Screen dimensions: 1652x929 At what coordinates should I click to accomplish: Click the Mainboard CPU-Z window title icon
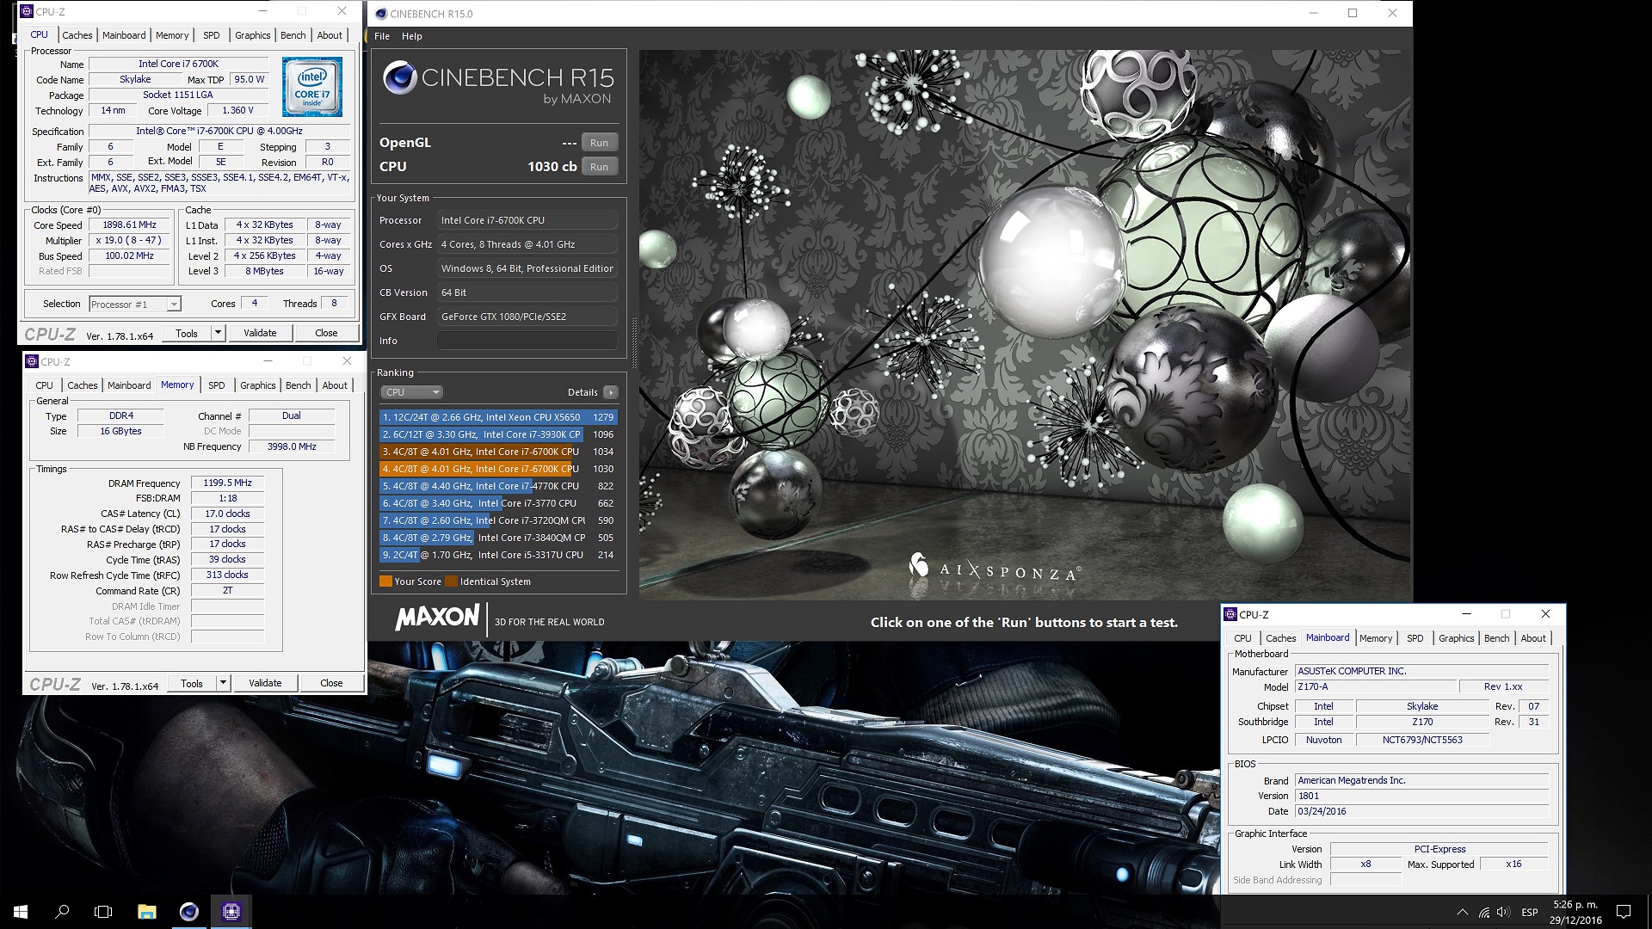coord(1230,614)
